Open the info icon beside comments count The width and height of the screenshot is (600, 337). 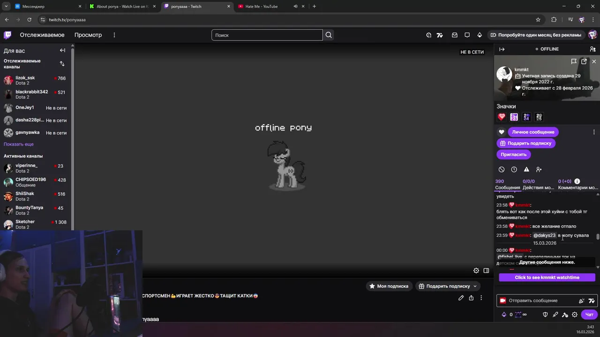tap(577, 181)
